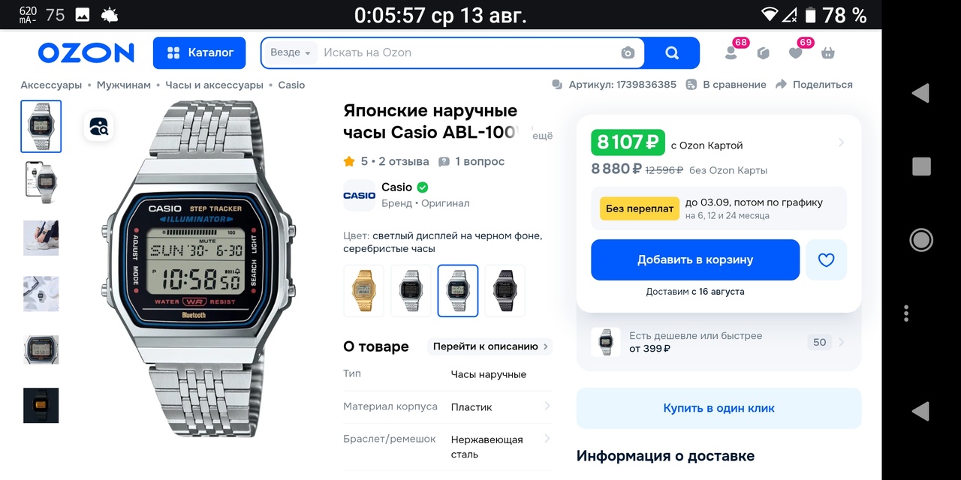Open profile icon with 68 badge
This screenshot has width=961, height=480.
[x=731, y=52]
